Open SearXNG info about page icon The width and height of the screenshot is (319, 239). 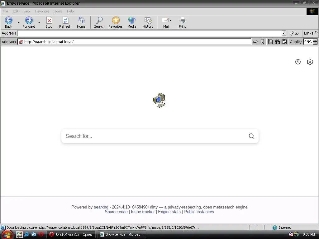point(298,62)
